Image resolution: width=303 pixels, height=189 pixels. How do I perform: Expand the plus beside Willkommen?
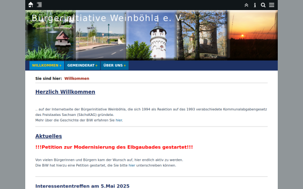[x=60, y=66]
